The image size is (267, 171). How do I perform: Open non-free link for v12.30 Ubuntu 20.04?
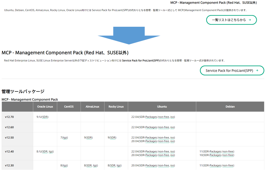pos(164,165)
